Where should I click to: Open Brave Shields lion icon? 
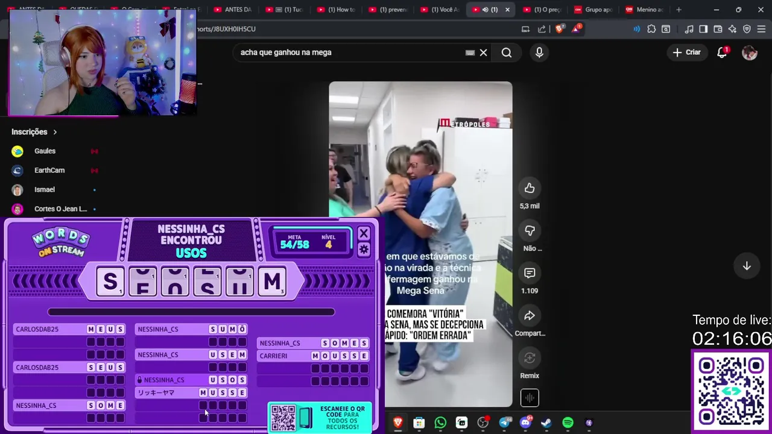(560, 29)
